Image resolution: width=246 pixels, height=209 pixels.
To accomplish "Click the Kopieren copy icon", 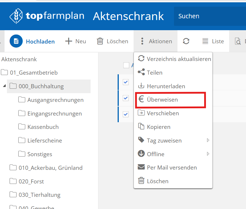I will point(141,127).
